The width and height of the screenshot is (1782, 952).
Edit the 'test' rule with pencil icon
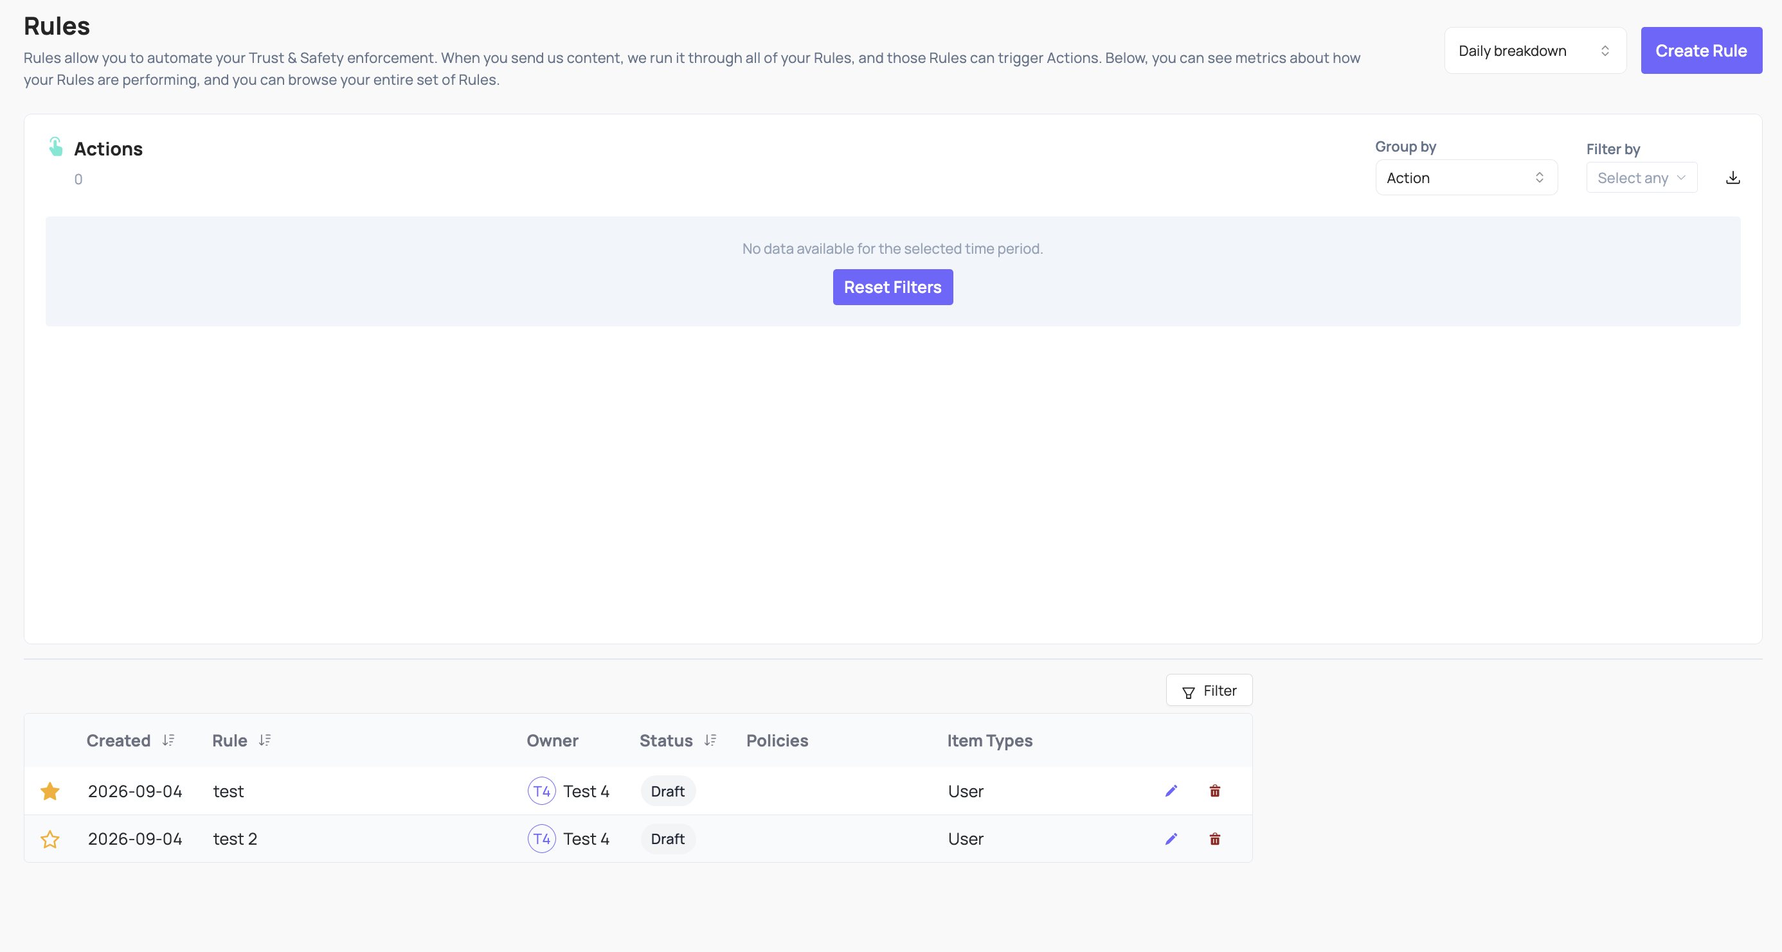[x=1171, y=791]
